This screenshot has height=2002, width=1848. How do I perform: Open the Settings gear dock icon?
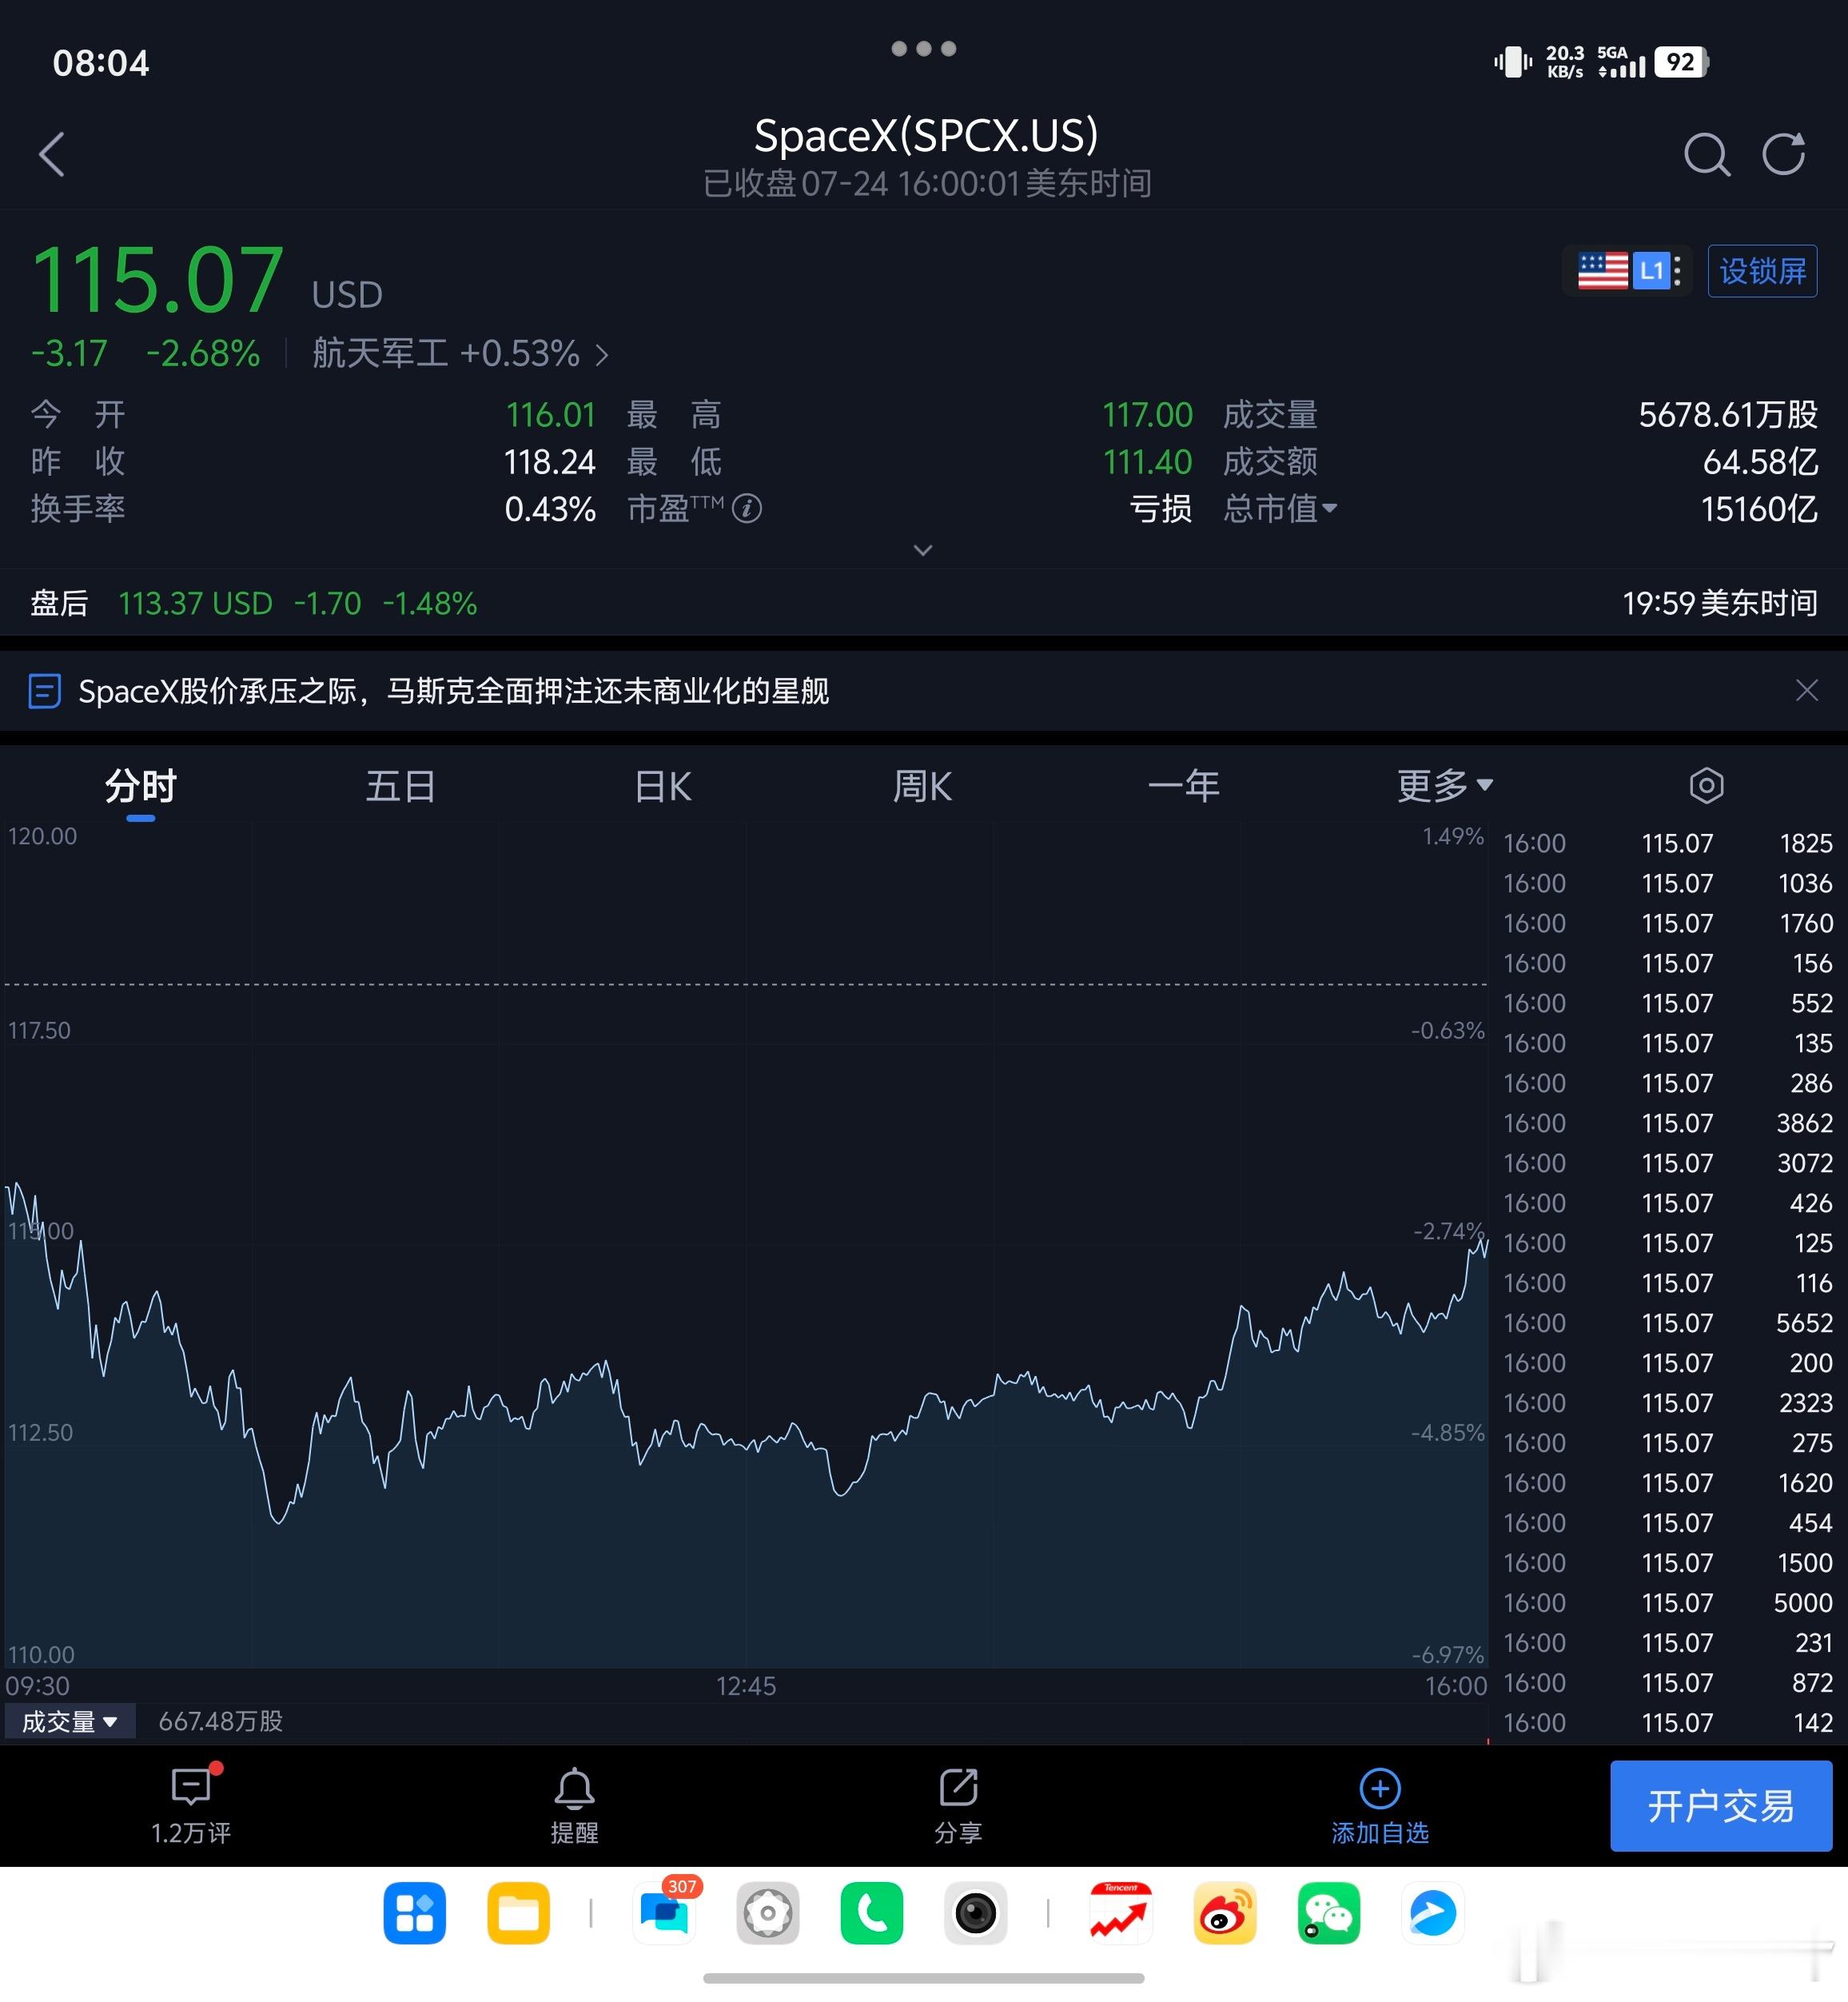pos(768,1913)
